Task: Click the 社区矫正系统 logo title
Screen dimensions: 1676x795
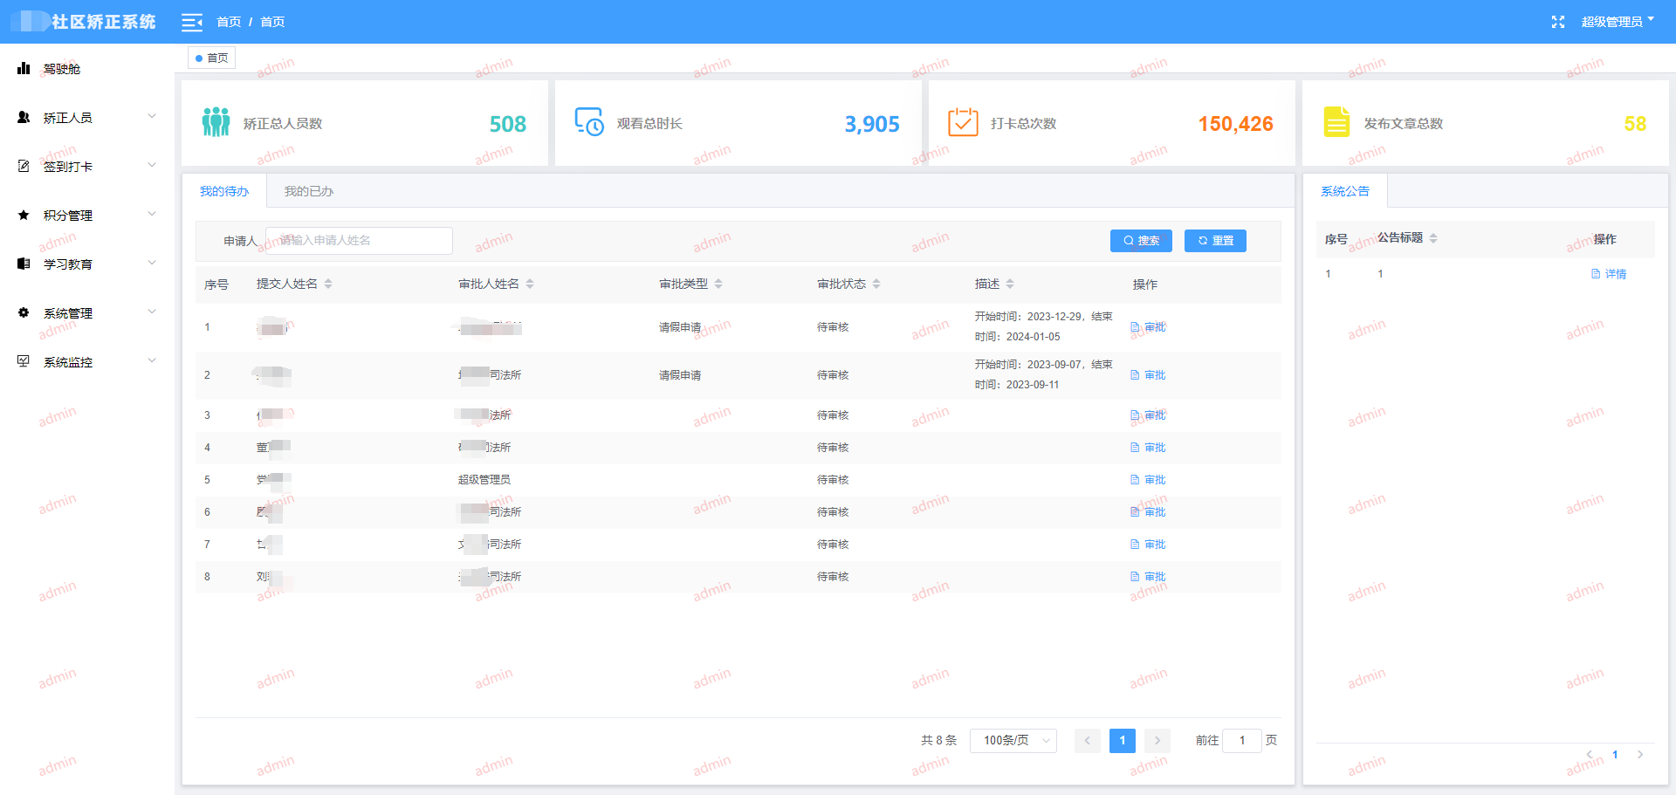Action: point(104,22)
